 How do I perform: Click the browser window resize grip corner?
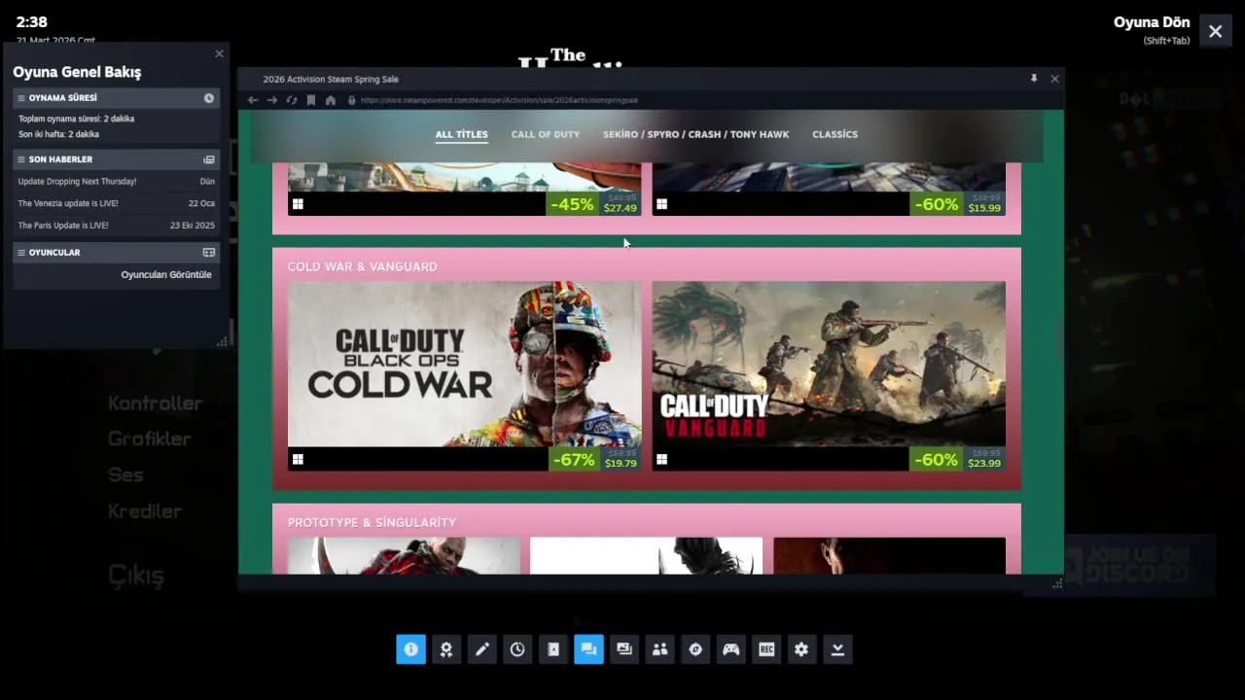pyautogui.click(x=1057, y=583)
